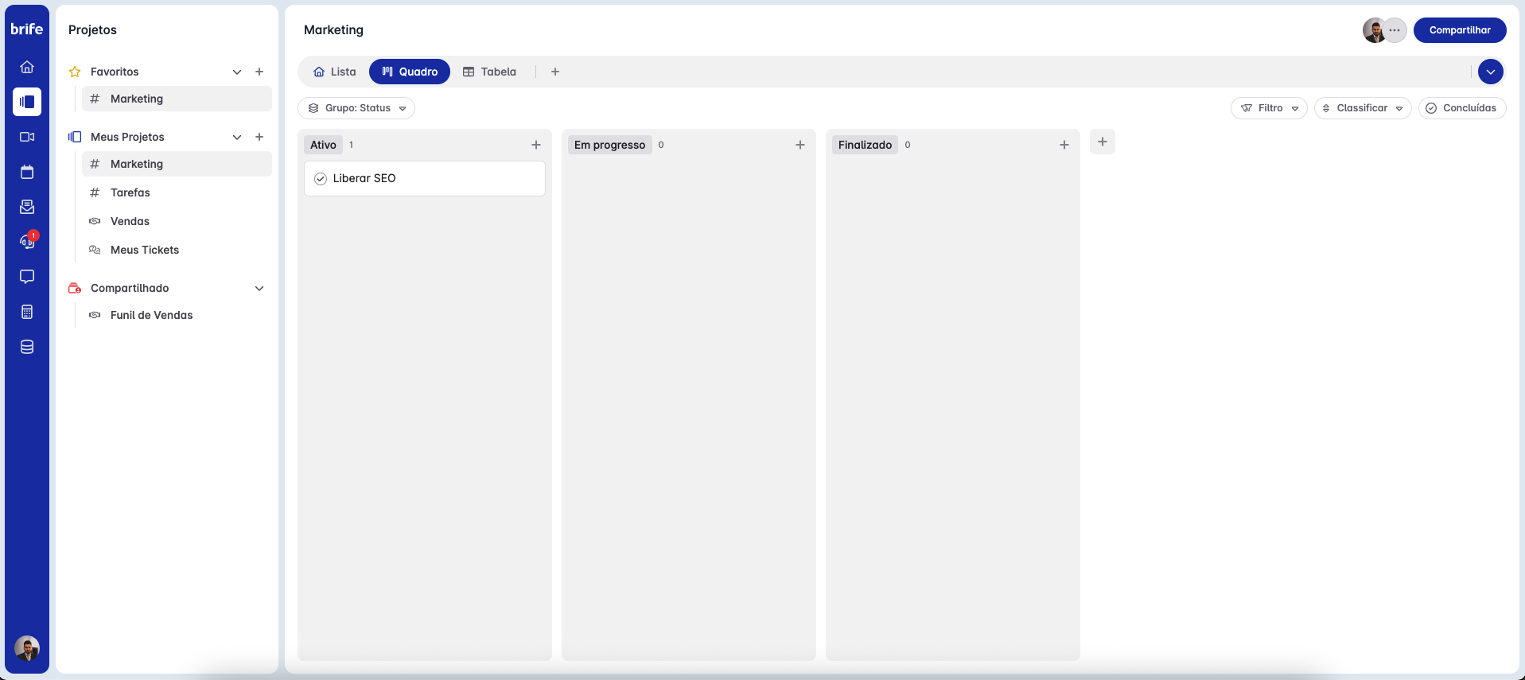The height and width of the screenshot is (680, 1525).
Task: Add a new favorite with the plus icon
Action: tap(259, 72)
